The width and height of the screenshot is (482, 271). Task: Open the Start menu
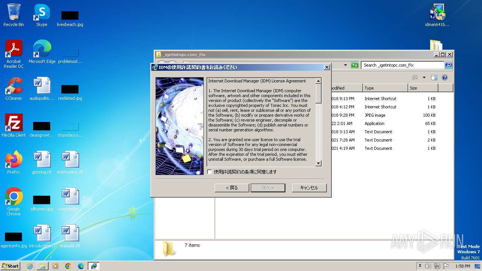coord(10,266)
